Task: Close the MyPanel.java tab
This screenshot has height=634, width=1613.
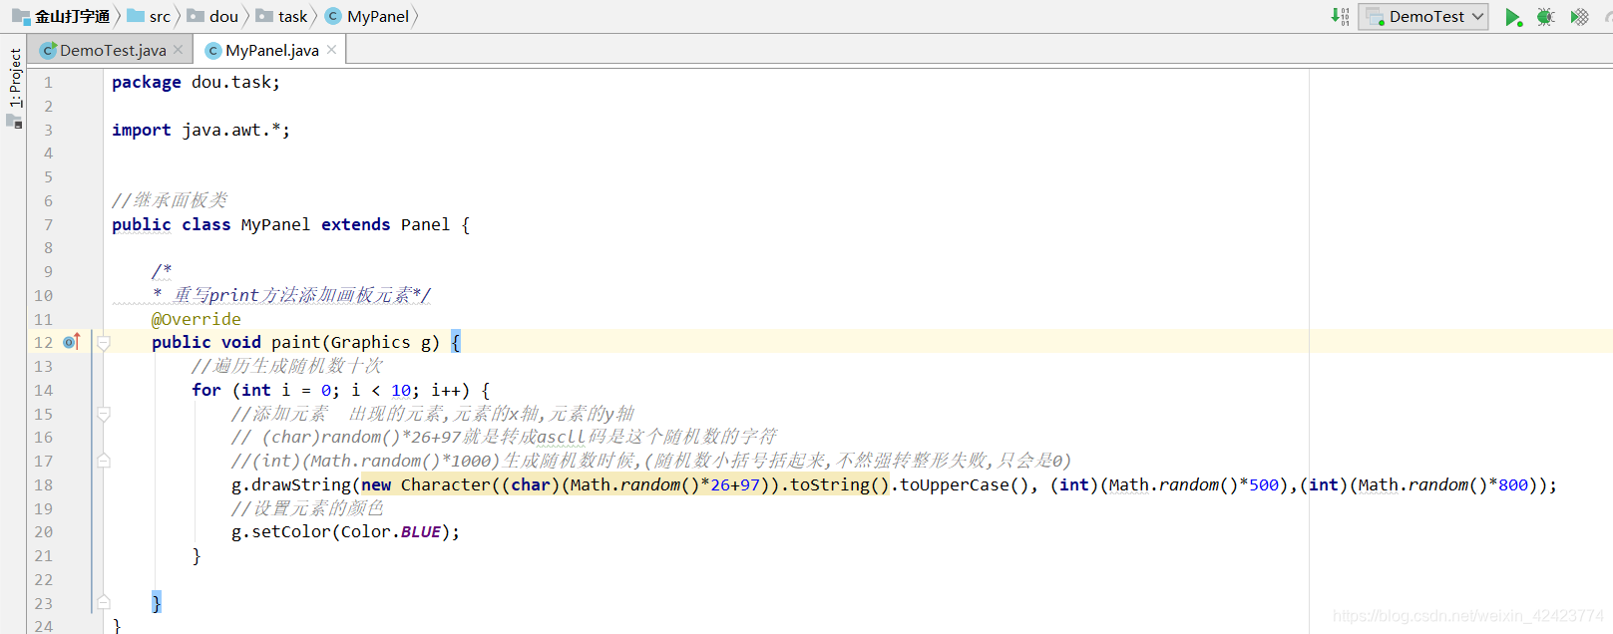Action: (x=332, y=50)
